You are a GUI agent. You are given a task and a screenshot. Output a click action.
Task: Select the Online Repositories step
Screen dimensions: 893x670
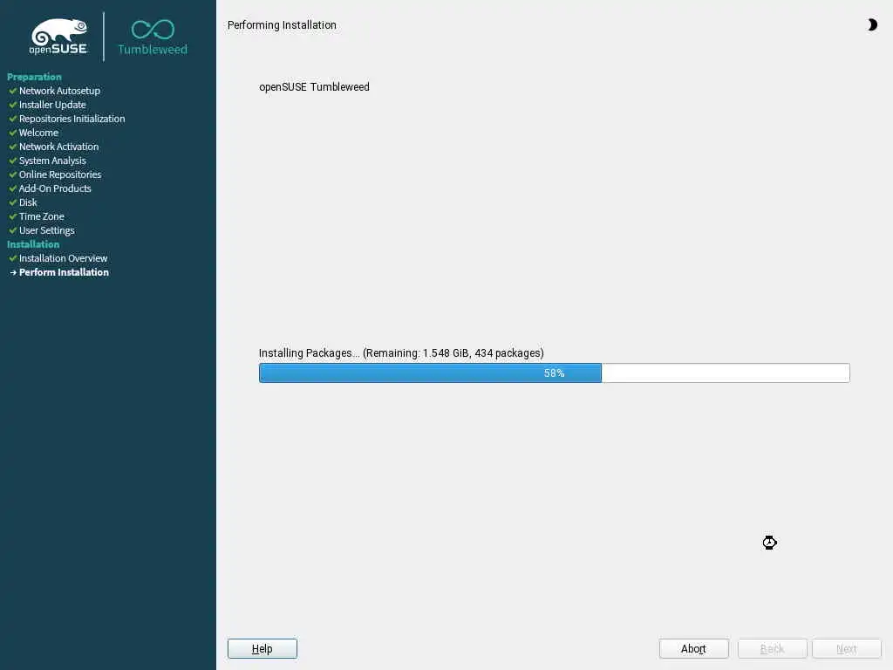[x=60, y=174]
